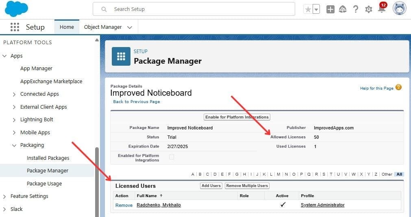Open Package Usage in the sidebar
The width and height of the screenshot is (411, 217).
click(44, 183)
